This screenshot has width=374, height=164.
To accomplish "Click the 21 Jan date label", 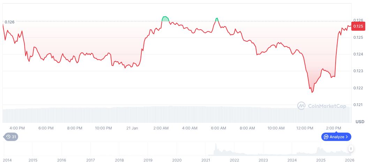I will coord(132,128).
